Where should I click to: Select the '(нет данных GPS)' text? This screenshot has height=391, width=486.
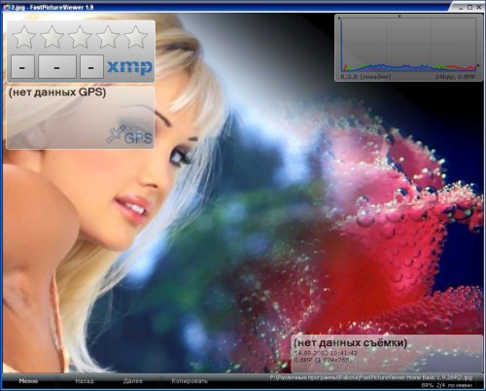[x=57, y=92]
